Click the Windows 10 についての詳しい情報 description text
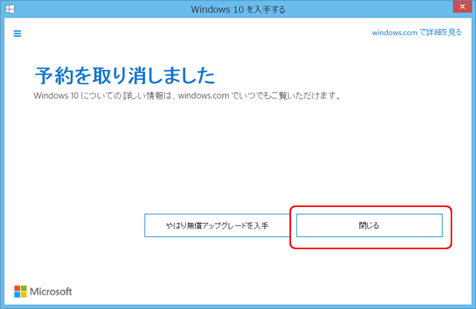476x309 pixels. [187, 96]
